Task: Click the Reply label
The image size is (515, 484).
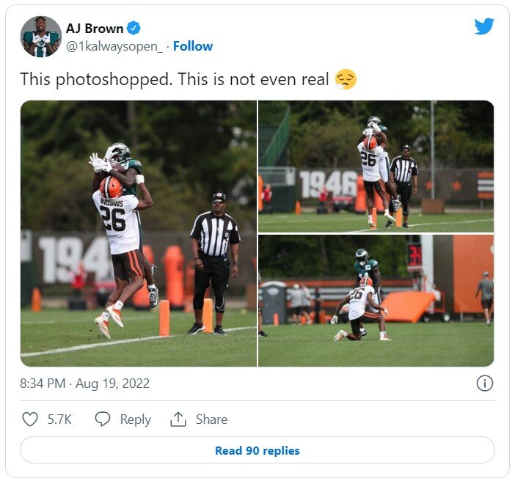Action: click(135, 419)
